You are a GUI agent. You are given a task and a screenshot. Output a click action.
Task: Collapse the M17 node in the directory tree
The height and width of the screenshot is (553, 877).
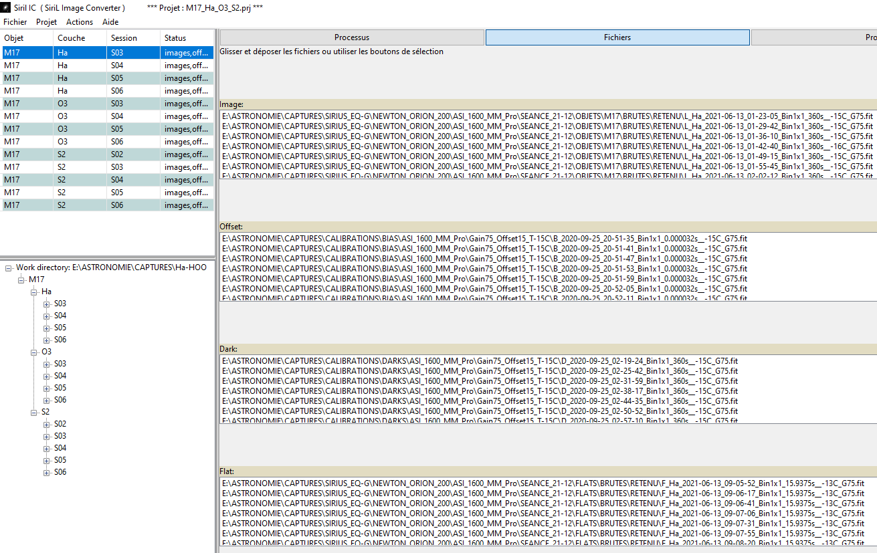point(21,280)
